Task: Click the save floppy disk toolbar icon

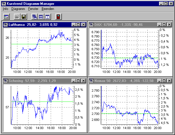Action: pos(24,17)
